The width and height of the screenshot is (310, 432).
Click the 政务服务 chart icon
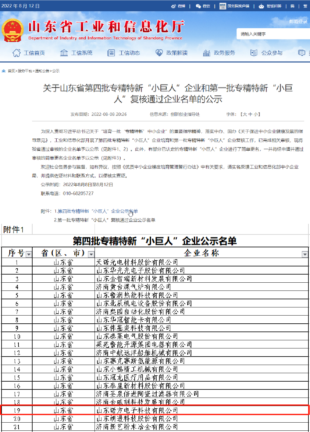(x=207, y=53)
